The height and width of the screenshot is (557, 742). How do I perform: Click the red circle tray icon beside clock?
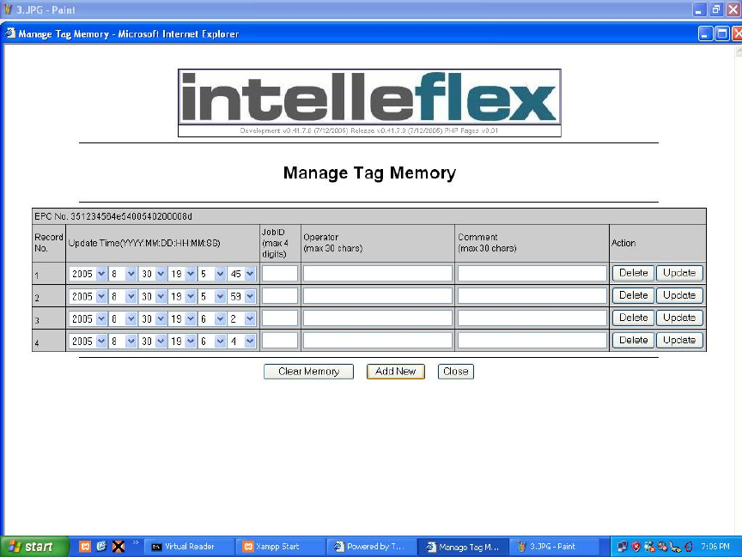[x=689, y=547]
